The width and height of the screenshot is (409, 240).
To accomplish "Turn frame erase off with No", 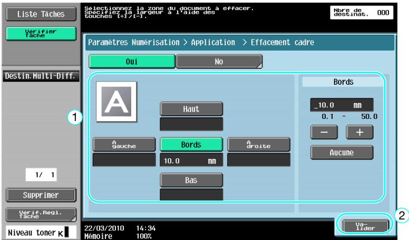I will coord(219,62).
